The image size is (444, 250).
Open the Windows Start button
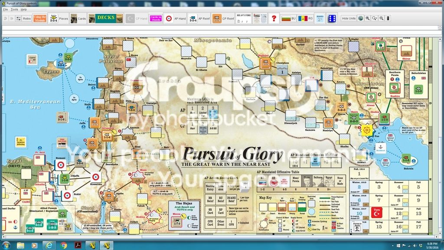[x=6, y=245]
